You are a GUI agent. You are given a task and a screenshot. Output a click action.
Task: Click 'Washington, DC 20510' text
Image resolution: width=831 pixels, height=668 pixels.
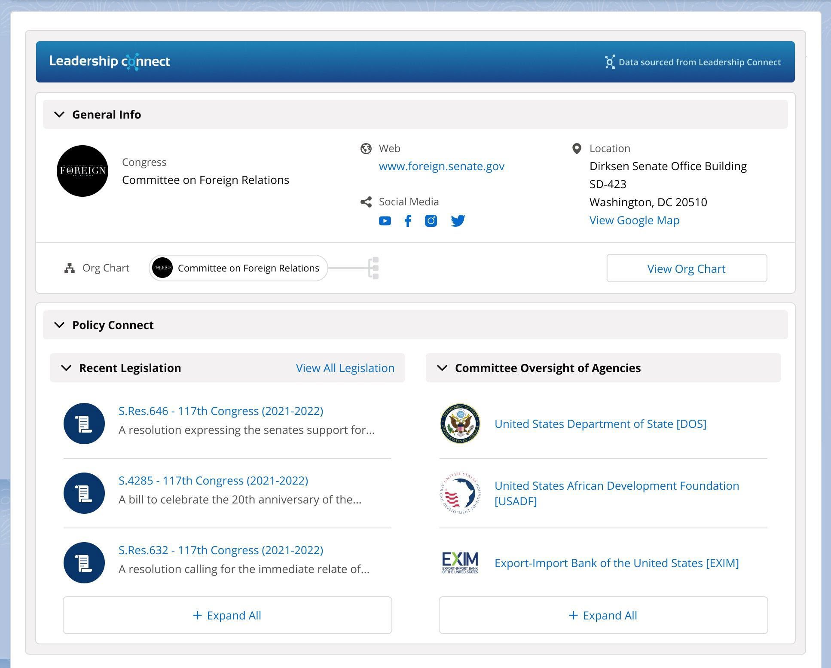pyautogui.click(x=648, y=202)
